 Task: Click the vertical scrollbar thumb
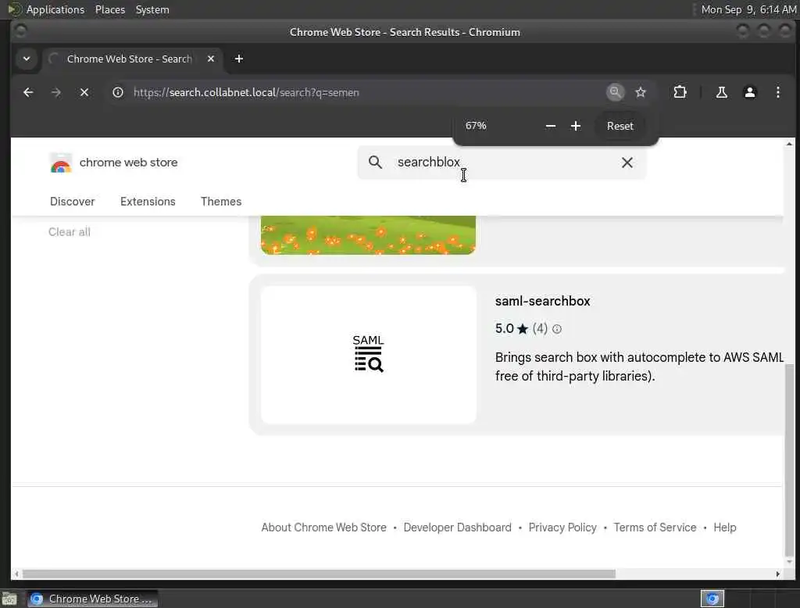tap(789, 460)
